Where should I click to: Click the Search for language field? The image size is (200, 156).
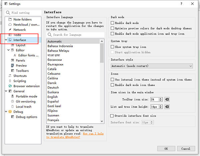[75, 35]
